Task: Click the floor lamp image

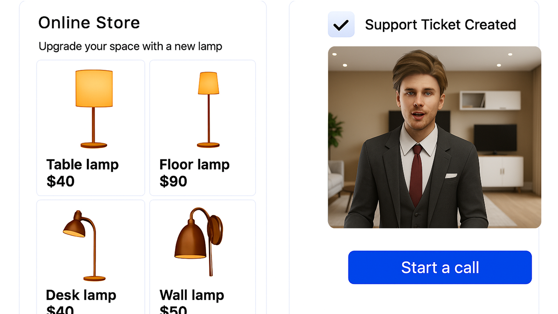Action: tap(208, 109)
